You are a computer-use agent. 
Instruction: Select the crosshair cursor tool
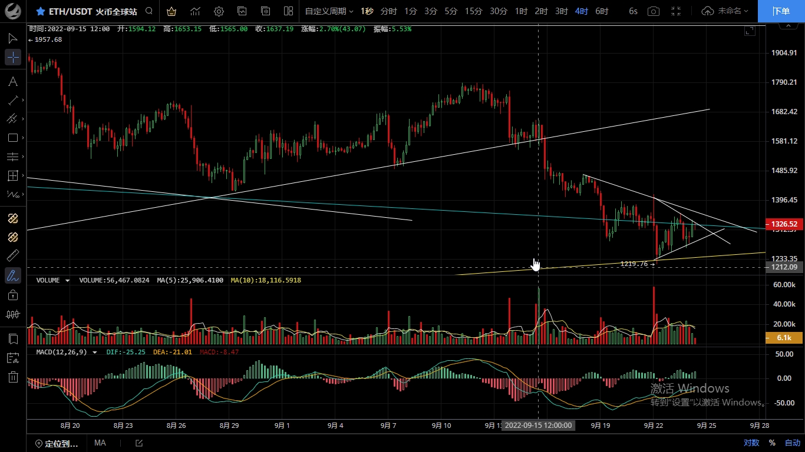pyautogui.click(x=13, y=58)
